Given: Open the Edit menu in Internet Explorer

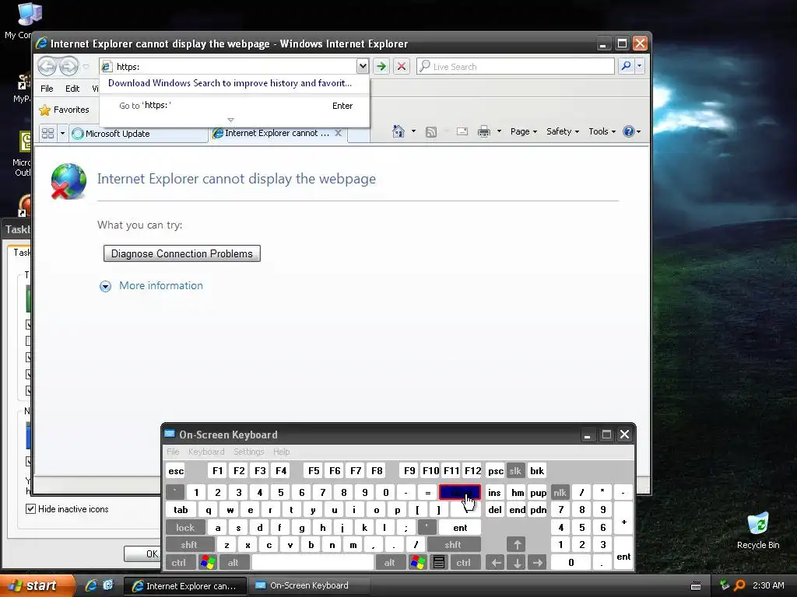Looking at the screenshot, I should (72, 89).
